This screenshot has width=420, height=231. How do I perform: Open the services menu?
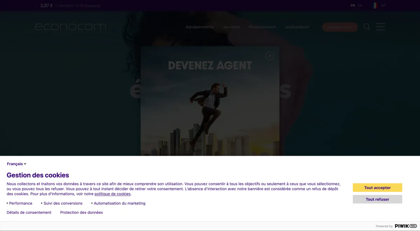tap(231, 27)
